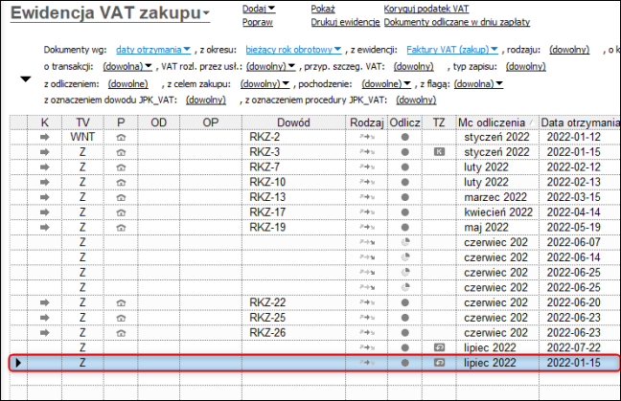Click the TV column header
The height and width of the screenshot is (401, 621).
click(82, 123)
